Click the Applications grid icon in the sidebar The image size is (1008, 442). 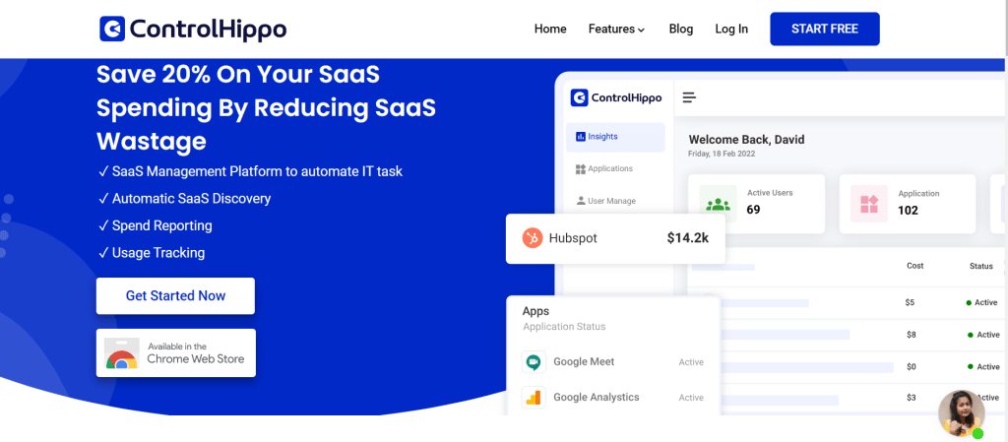point(581,169)
